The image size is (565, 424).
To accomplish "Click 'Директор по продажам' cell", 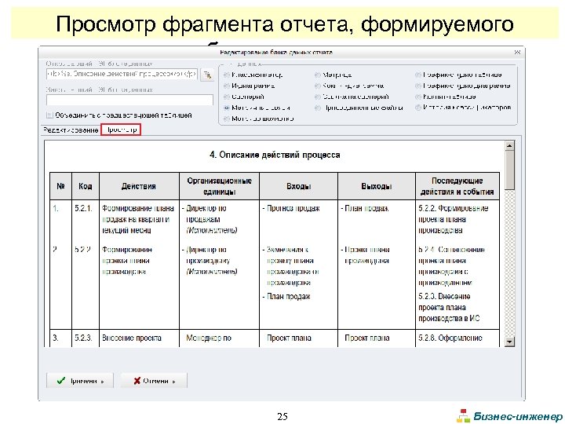I will 206,214.
